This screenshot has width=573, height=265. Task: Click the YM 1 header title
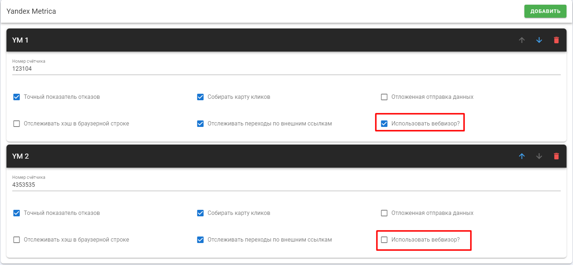click(20, 40)
